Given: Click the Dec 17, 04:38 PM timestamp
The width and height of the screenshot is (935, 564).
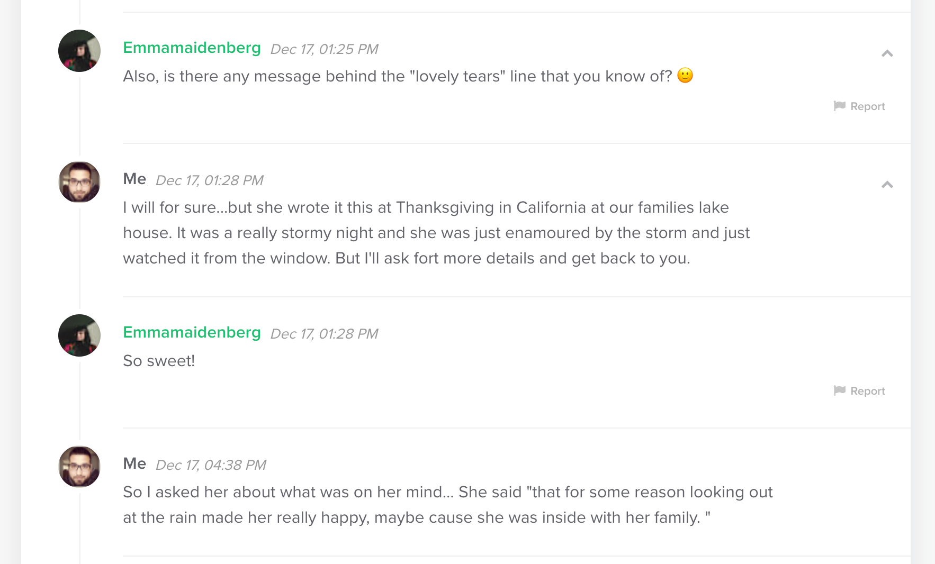Looking at the screenshot, I should pos(211,465).
